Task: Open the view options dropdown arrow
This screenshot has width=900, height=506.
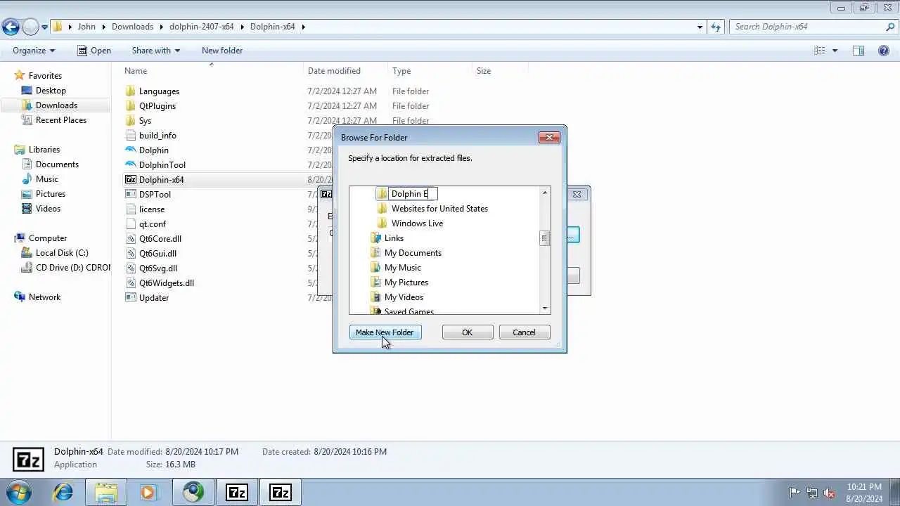Action: pyautogui.click(x=835, y=51)
